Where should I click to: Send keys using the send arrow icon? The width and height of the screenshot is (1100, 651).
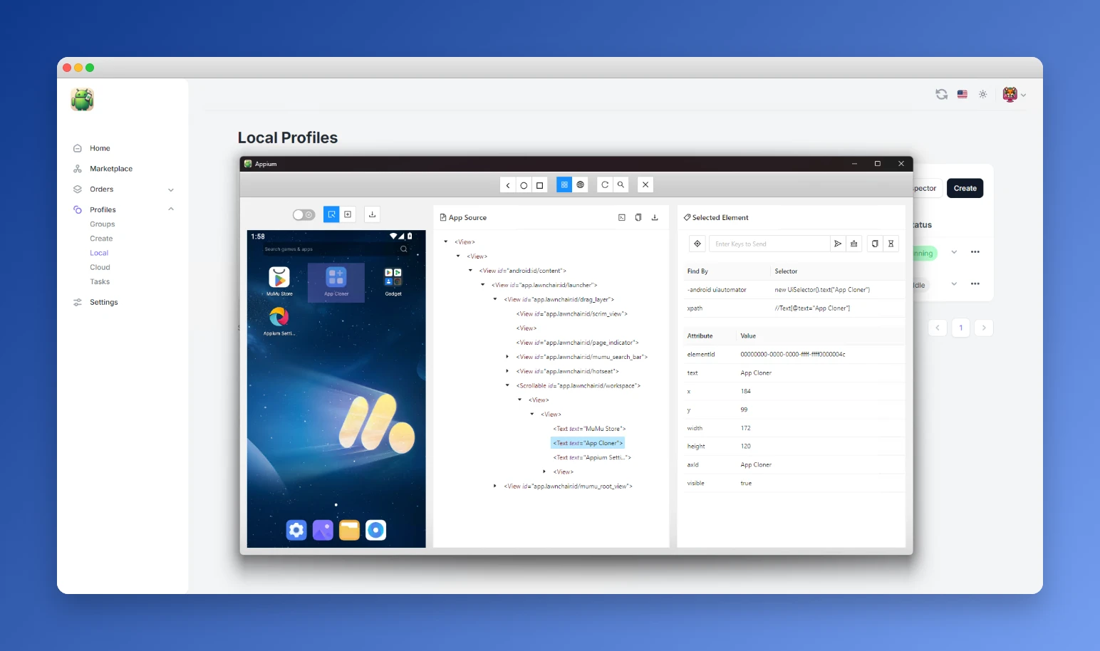pos(838,243)
